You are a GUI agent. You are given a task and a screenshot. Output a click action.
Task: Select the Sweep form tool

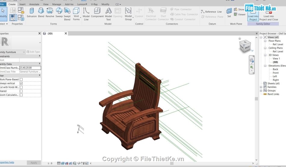[59, 13]
